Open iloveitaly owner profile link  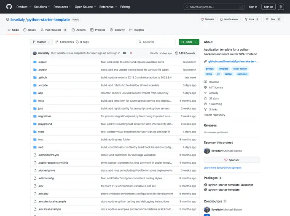[18, 20]
